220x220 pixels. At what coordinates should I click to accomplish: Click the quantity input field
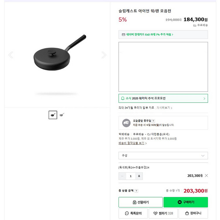click(131, 176)
